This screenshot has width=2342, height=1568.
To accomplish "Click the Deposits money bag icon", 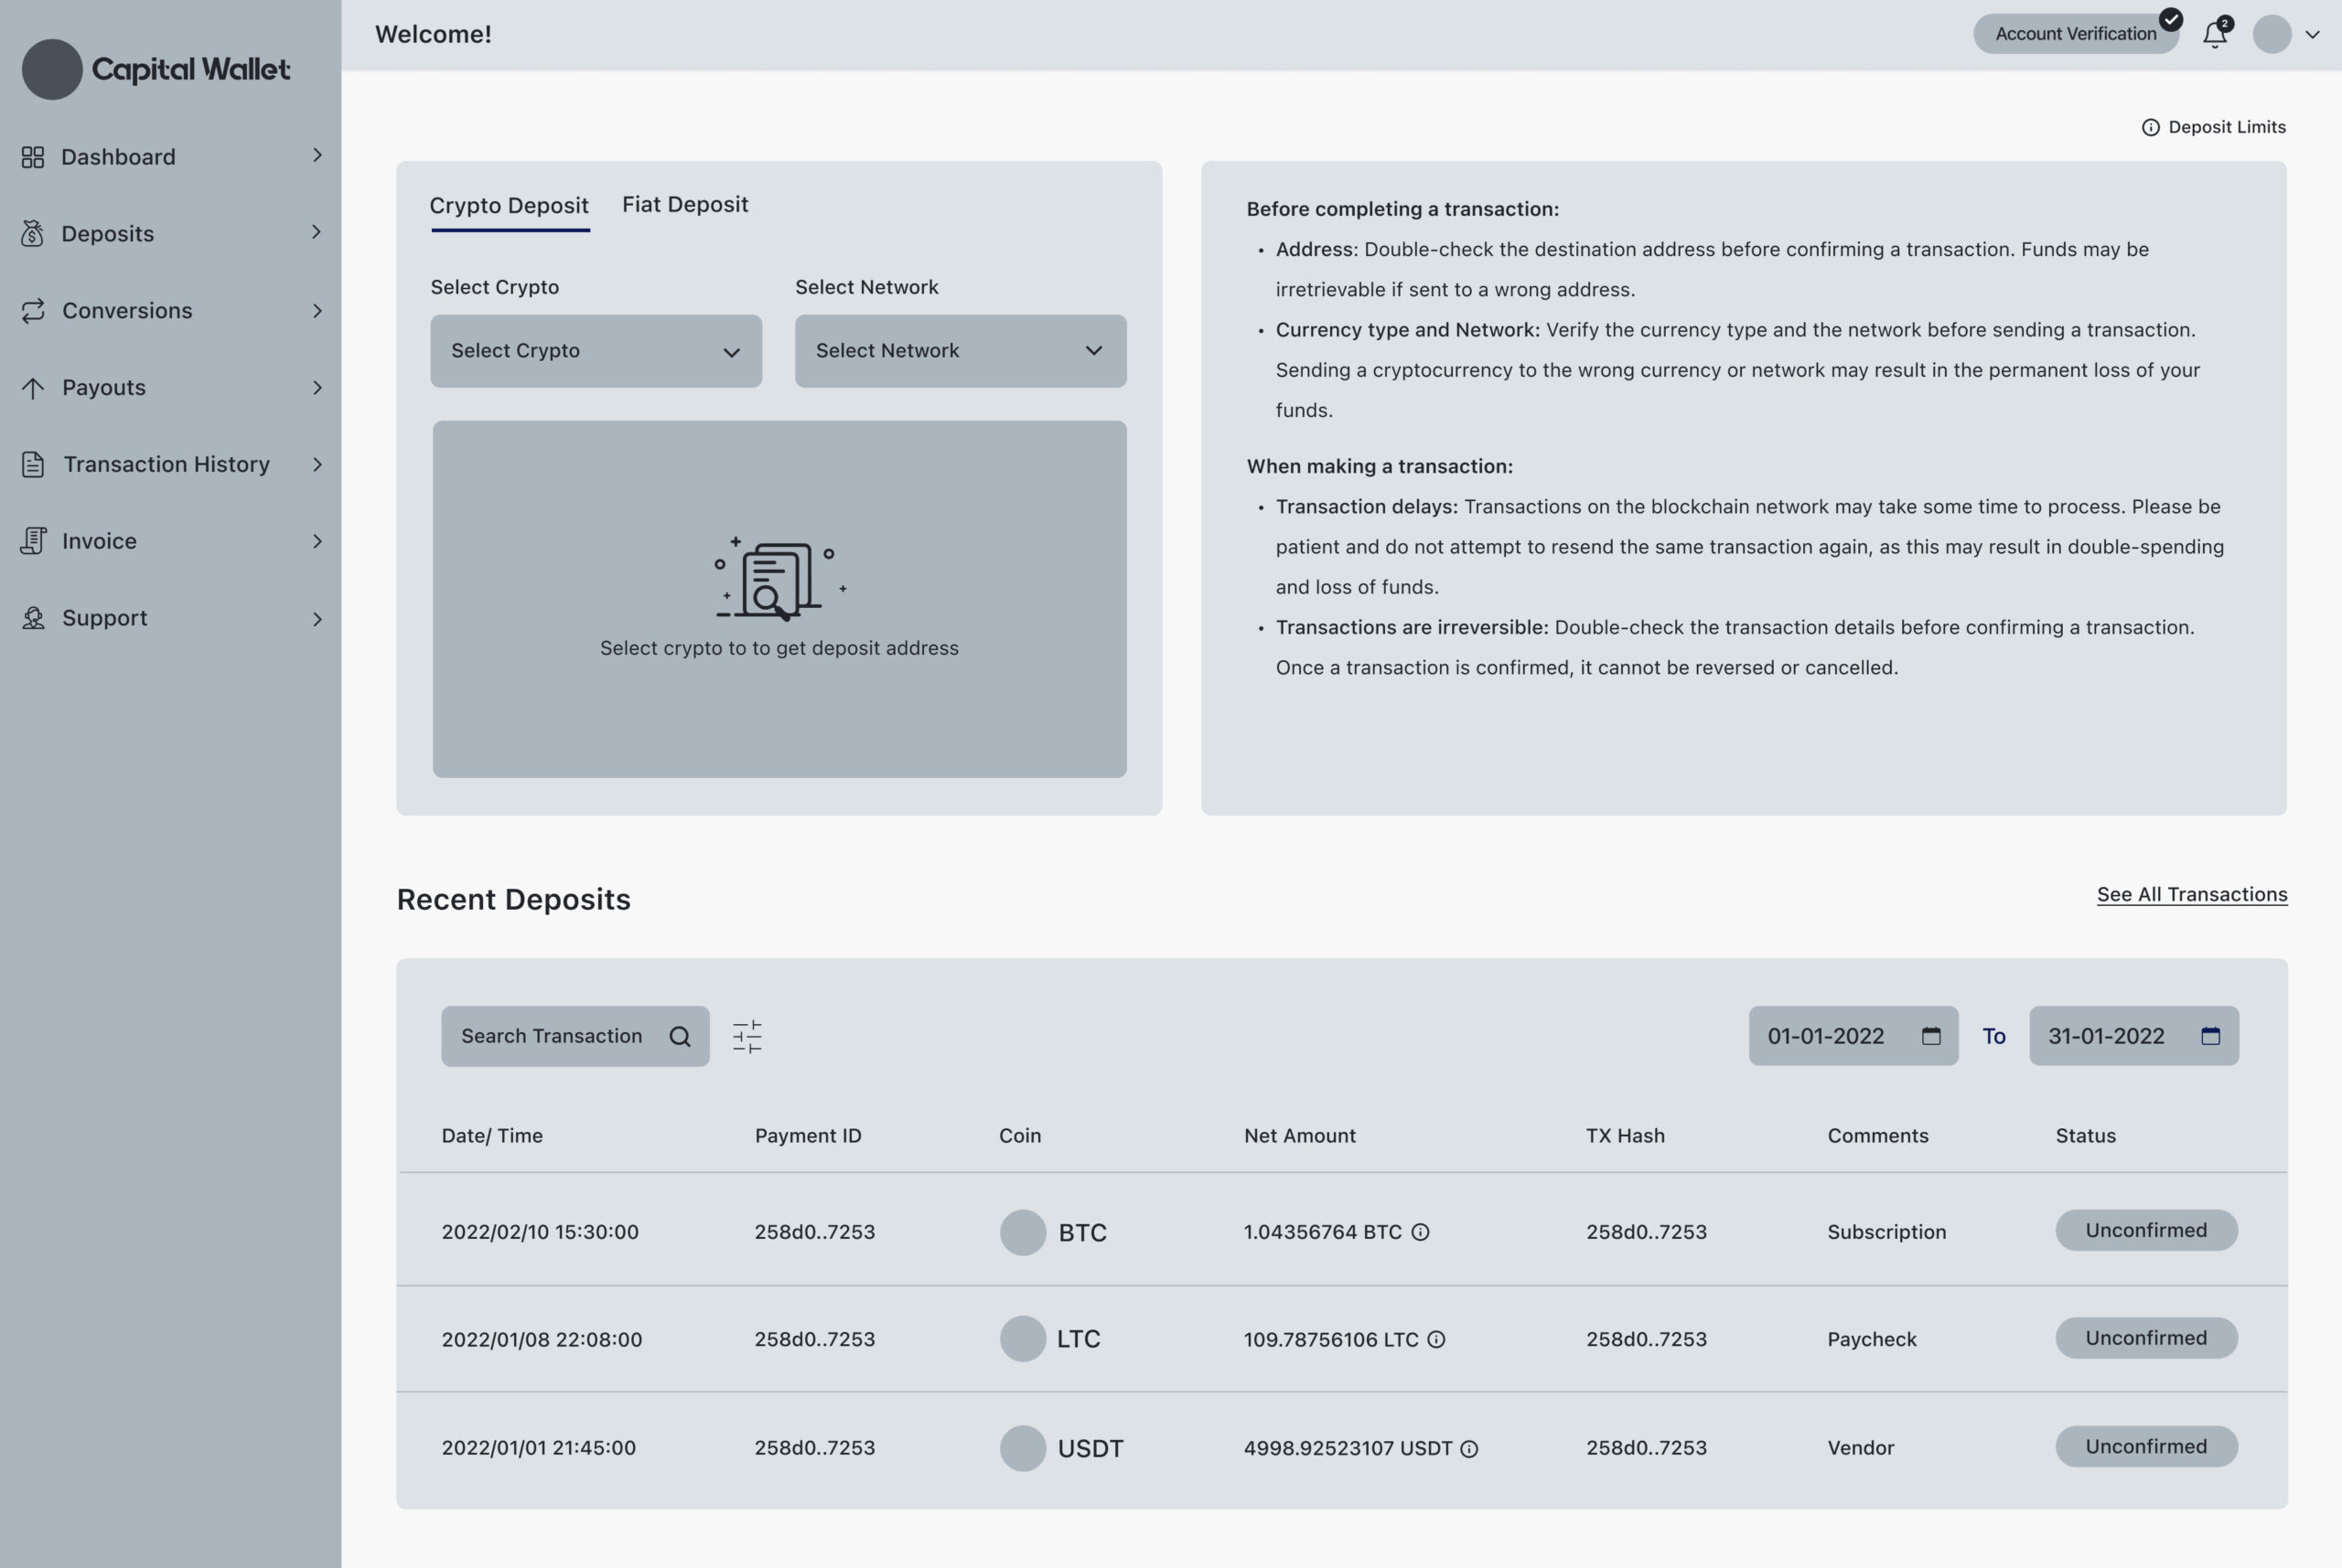I will point(33,233).
